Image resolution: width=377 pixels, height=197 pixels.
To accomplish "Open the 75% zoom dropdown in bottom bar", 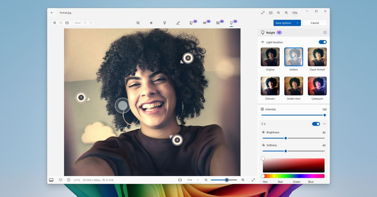I will click(193, 180).
